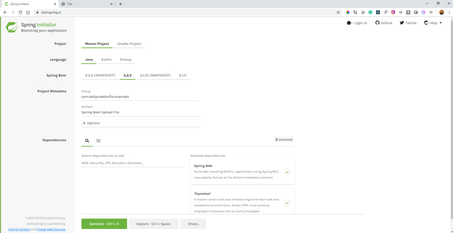Click the Spring Initializr leaf logo
The height and width of the screenshot is (233, 453).
tap(12, 27)
